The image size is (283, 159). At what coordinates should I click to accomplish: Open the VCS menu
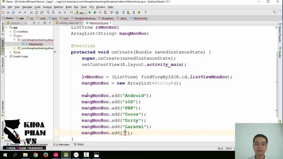(92, 7)
